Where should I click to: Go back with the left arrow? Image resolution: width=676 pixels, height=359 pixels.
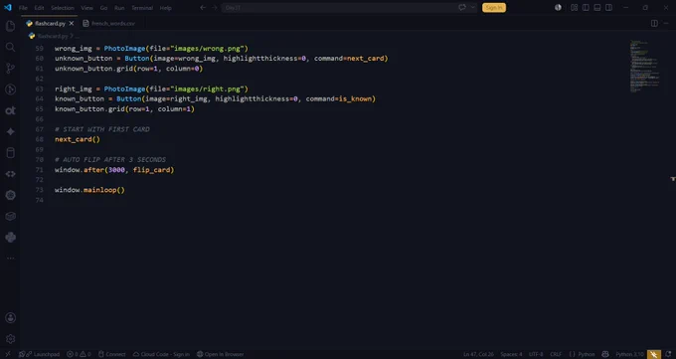coord(203,7)
